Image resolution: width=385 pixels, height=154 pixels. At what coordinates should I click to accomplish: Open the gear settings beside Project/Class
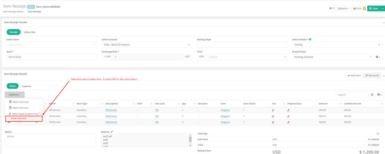378,57
